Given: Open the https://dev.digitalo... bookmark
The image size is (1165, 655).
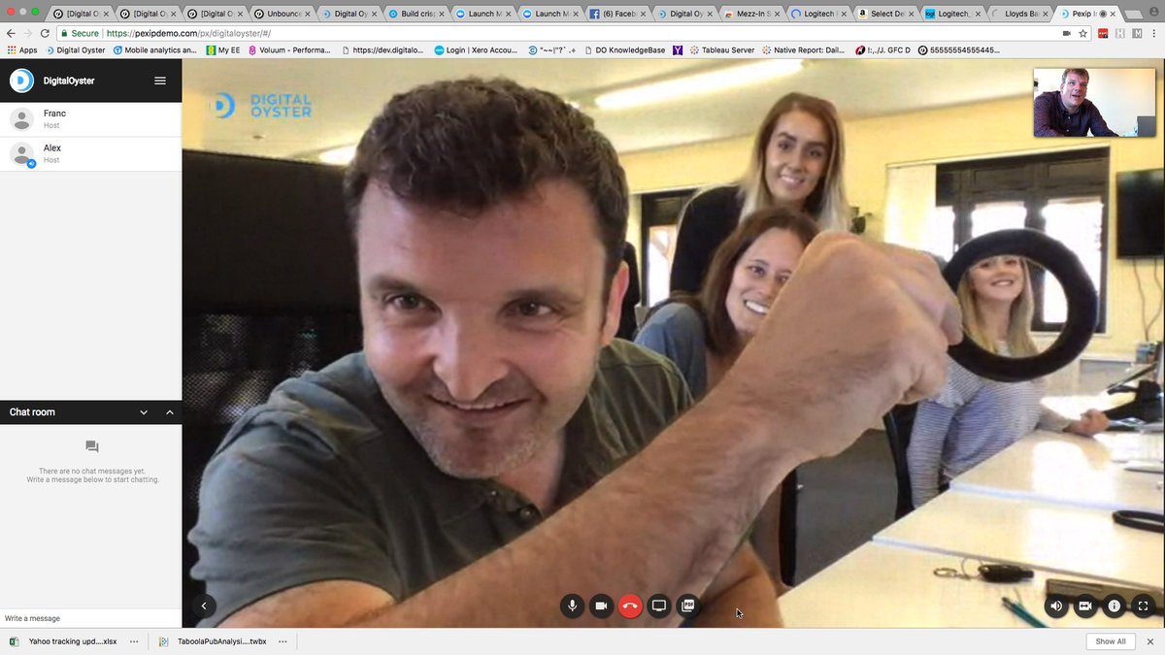Looking at the screenshot, I should 384,49.
